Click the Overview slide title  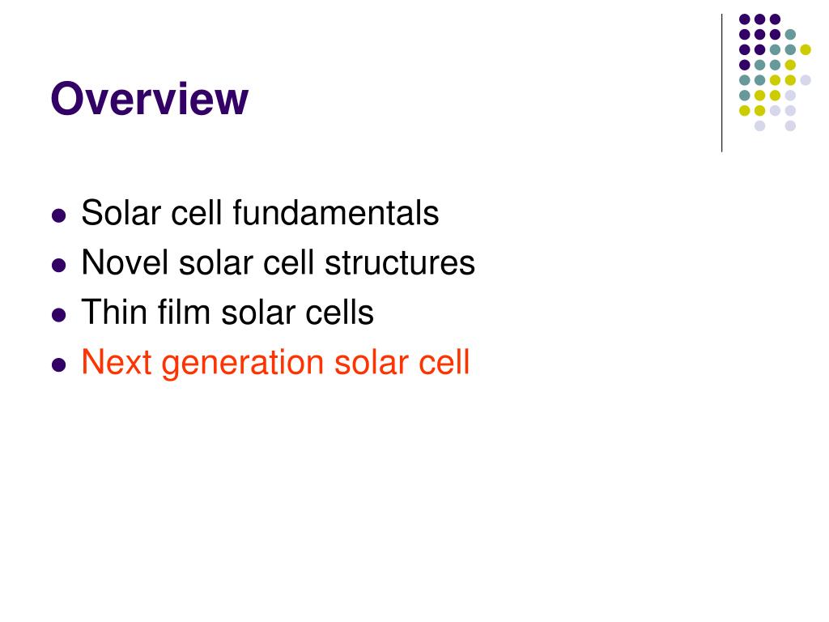tap(149, 98)
